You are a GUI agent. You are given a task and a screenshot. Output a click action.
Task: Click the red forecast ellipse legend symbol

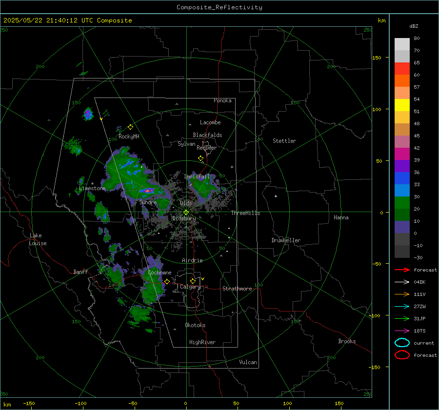(402, 355)
